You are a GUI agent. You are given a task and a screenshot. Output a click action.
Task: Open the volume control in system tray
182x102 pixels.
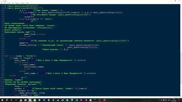(x=162, y=100)
